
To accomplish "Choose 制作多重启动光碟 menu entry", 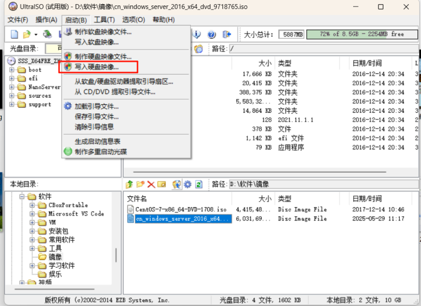I will (x=126, y=151).
